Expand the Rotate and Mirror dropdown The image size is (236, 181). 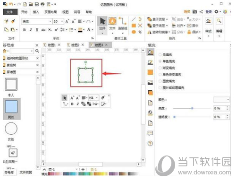click(x=169, y=32)
